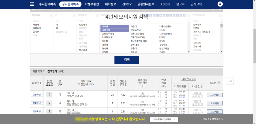Open the 군 선택 dropdown in table header
256x124 pixels.
point(60,85)
